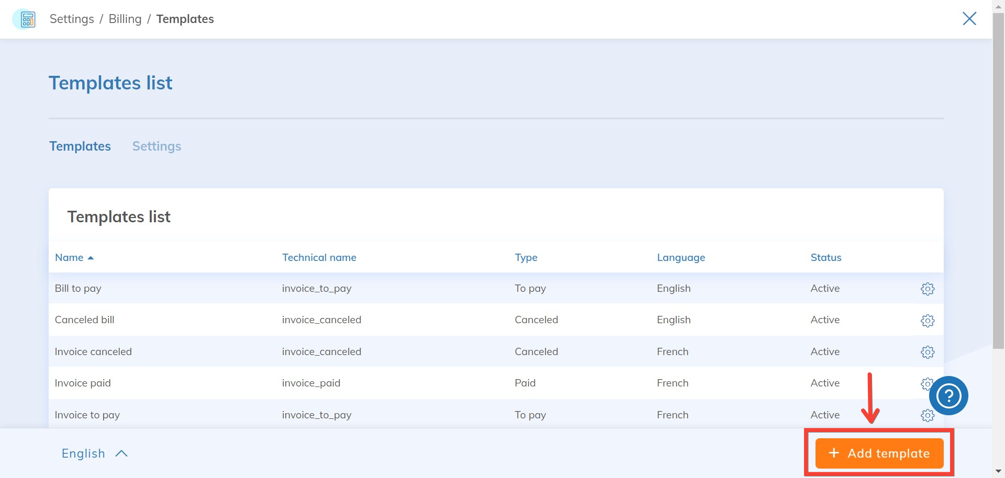Select the Templates tab
Viewport: 1005px width, 478px height.
click(80, 146)
